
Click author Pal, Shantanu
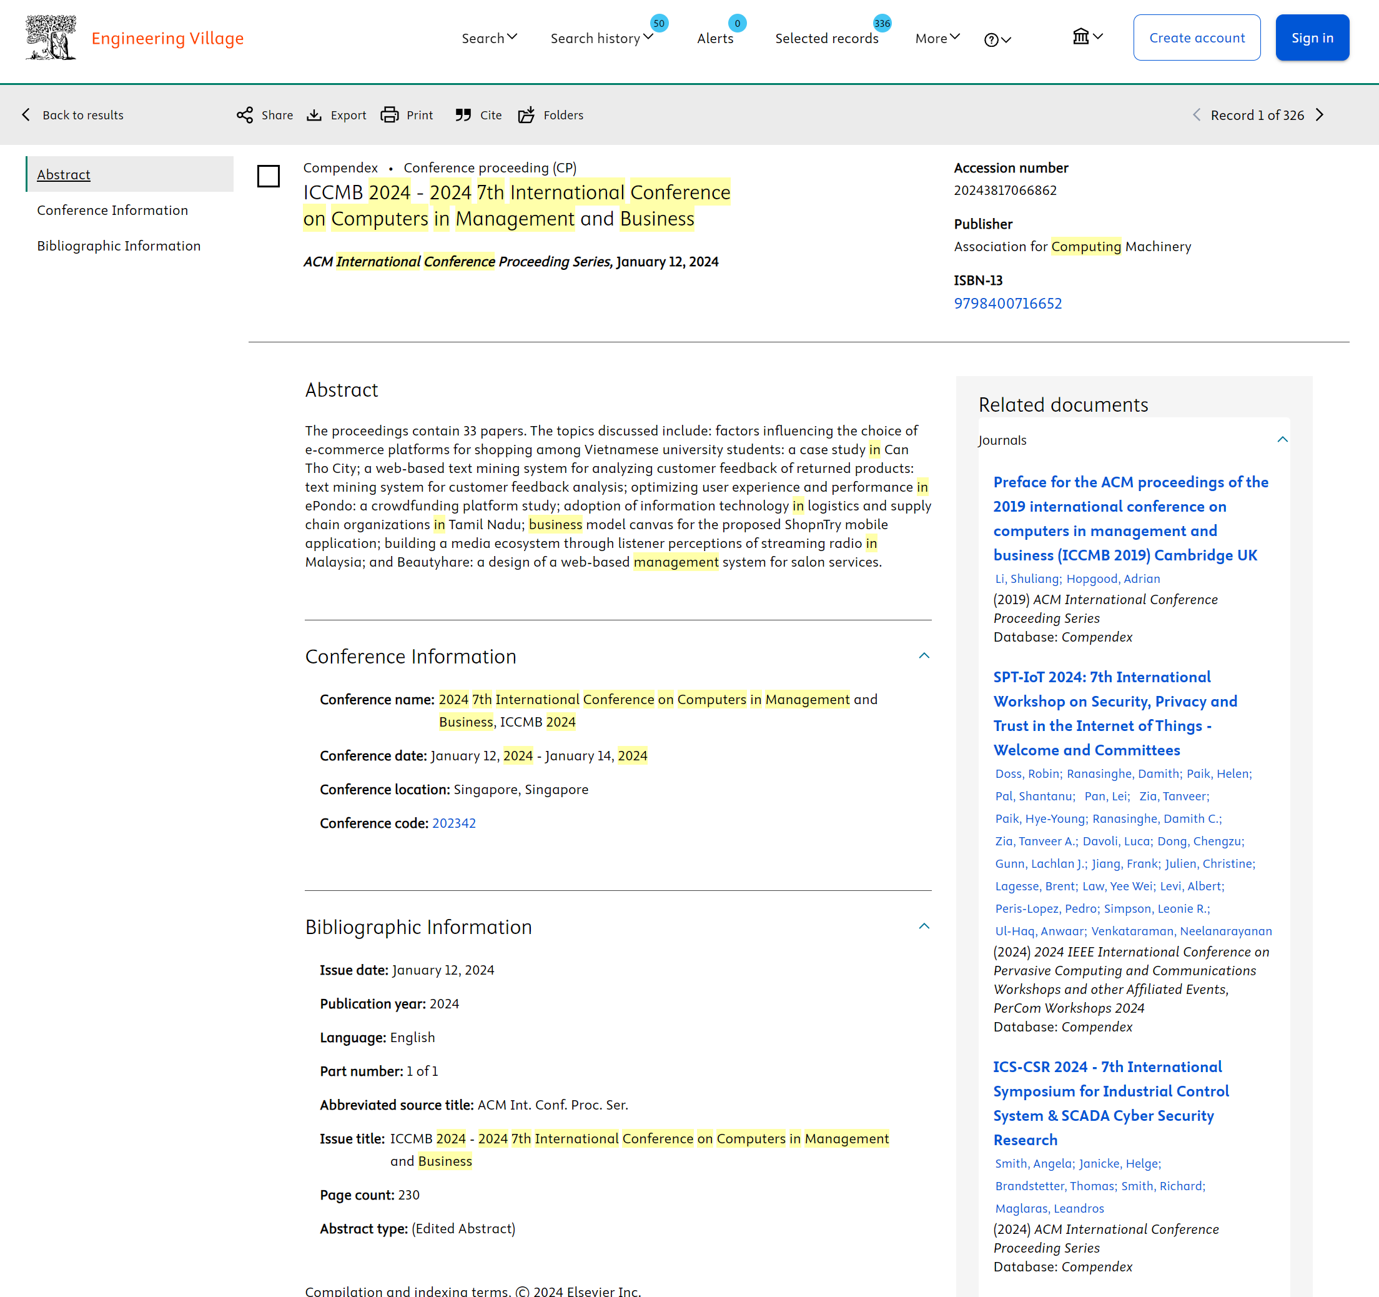tap(1034, 796)
